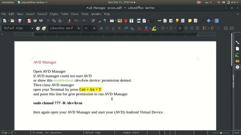Click Clear Direct Formatting icon
The width and height of the screenshot is (241, 135).
coord(139,28)
